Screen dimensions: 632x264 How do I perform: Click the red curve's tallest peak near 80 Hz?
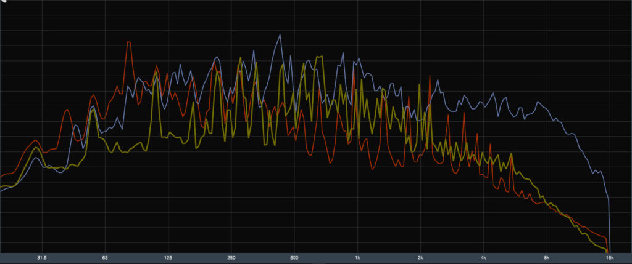click(x=128, y=42)
